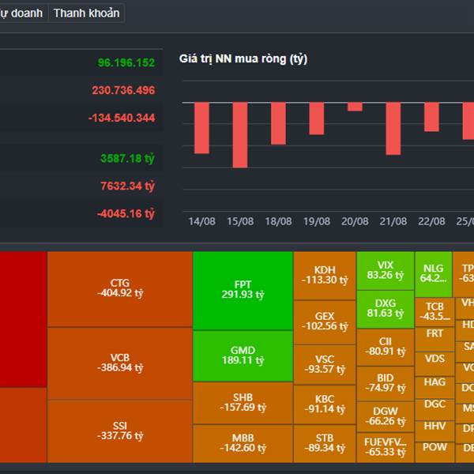The image size is (474, 474).
Task: Open the SSI -337.76 tỷ treemap cell
Action: (x=120, y=431)
